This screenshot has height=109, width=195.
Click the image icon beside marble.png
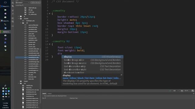(x=23, y=85)
